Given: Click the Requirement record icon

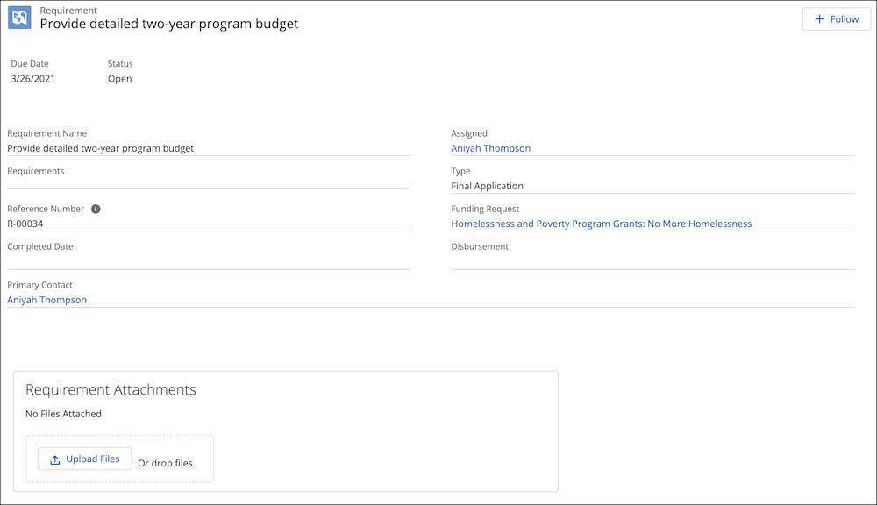Looking at the screenshot, I should [x=19, y=18].
